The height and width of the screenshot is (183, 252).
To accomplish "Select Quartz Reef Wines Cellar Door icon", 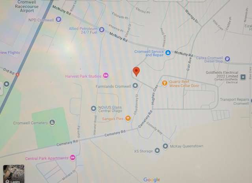I will [164, 83].
